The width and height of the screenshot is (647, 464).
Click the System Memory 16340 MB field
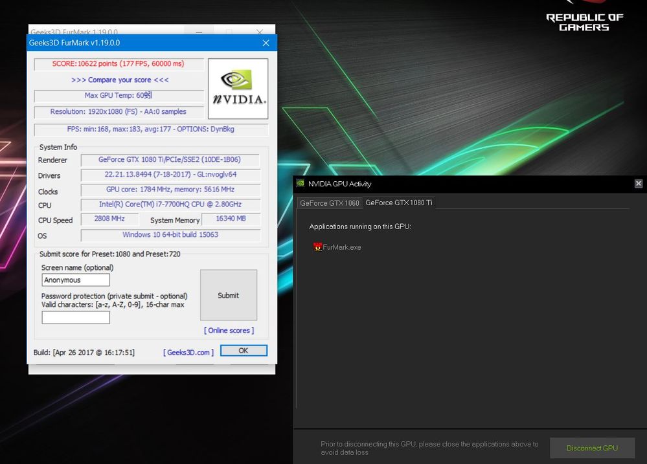click(x=231, y=219)
